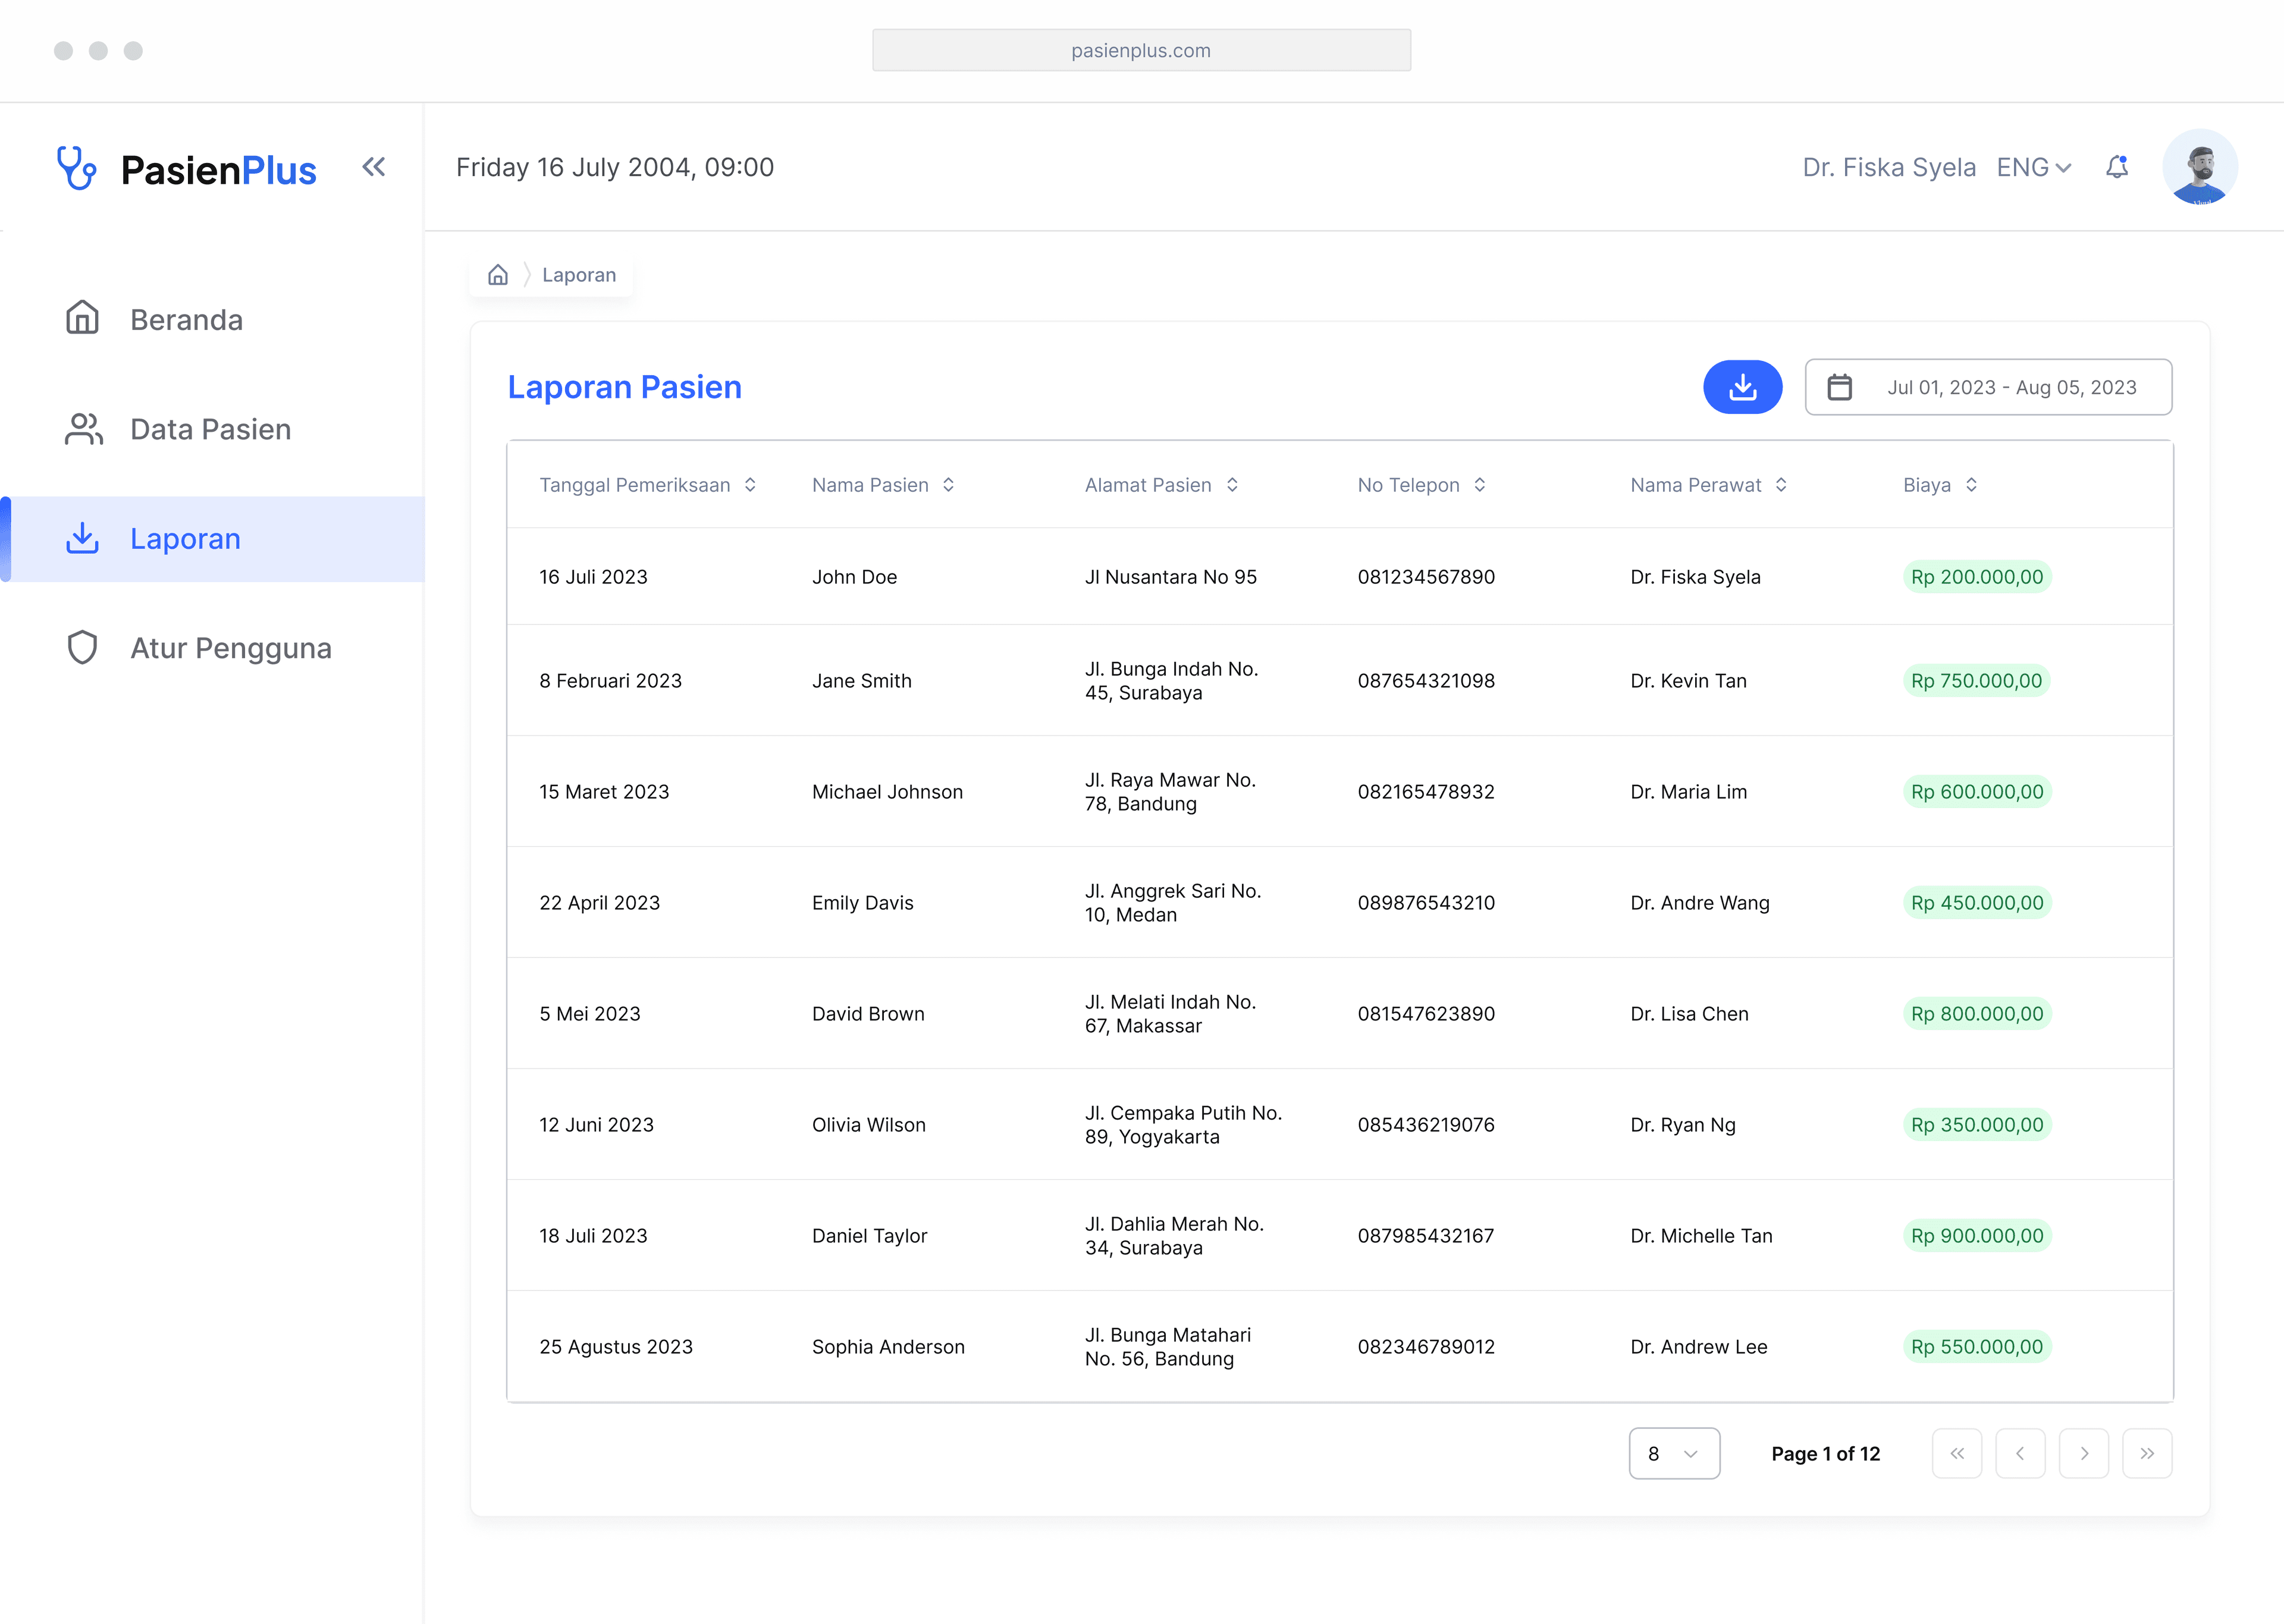
Task: Click the notification bell icon
Action: tap(2116, 167)
